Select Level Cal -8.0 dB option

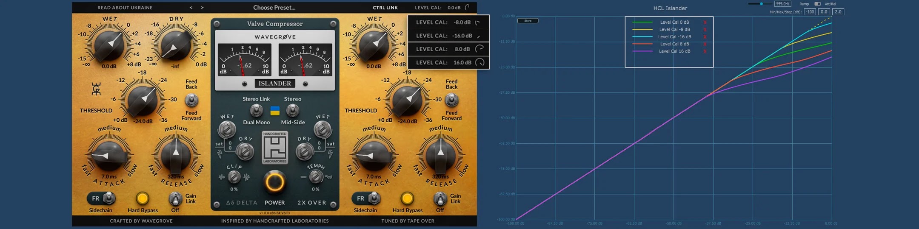coord(448,22)
